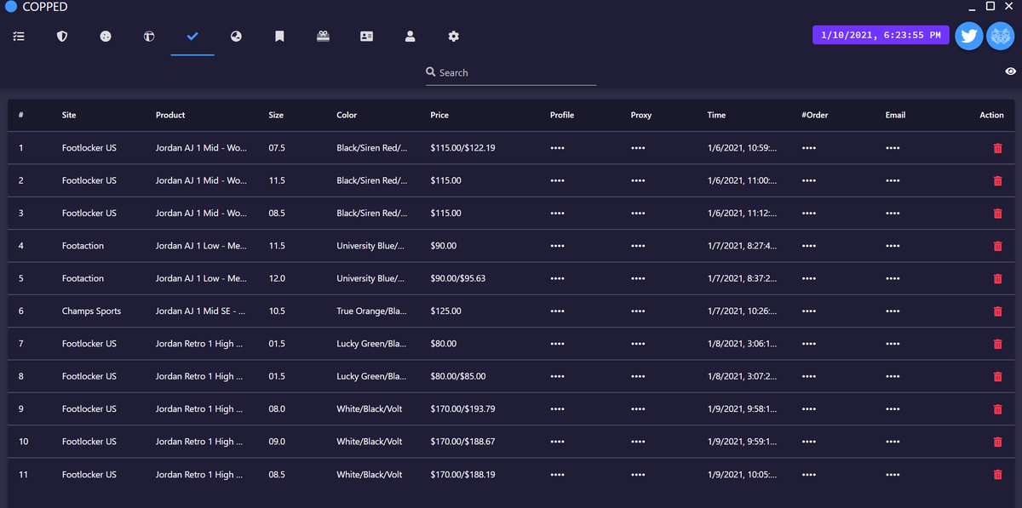This screenshot has height=508, width=1022.
Task: Select Champs Sports site cell
Action: pyautogui.click(x=91, y=311)
